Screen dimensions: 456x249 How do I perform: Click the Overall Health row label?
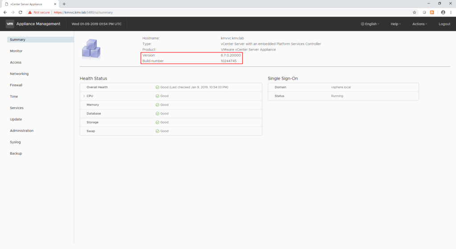[97, 87]
